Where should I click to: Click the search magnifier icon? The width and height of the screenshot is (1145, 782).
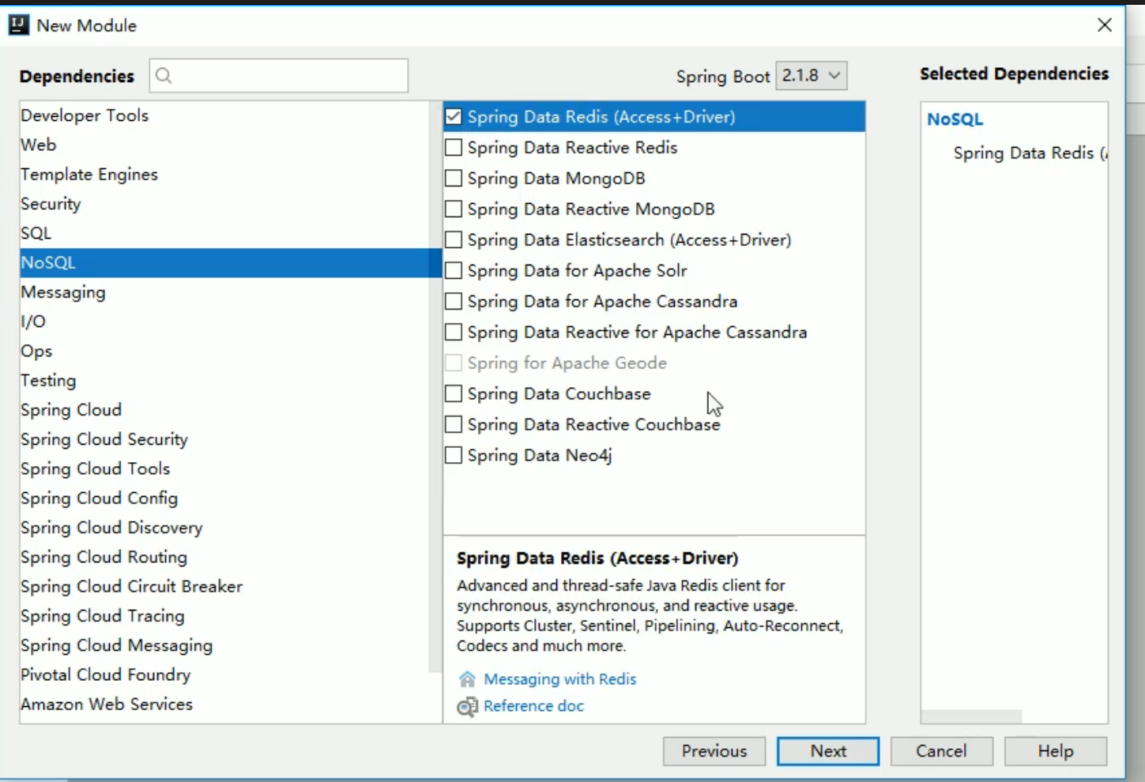pos(164,76)
